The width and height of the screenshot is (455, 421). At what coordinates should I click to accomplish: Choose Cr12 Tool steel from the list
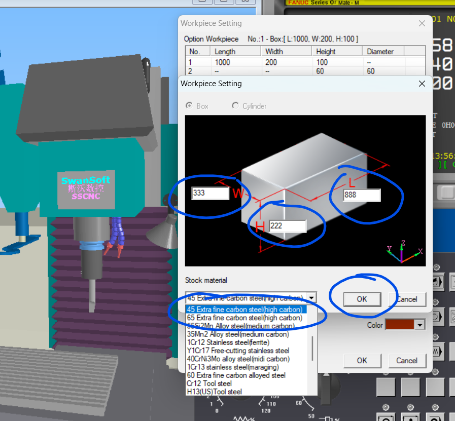click(x=209, y=384)
